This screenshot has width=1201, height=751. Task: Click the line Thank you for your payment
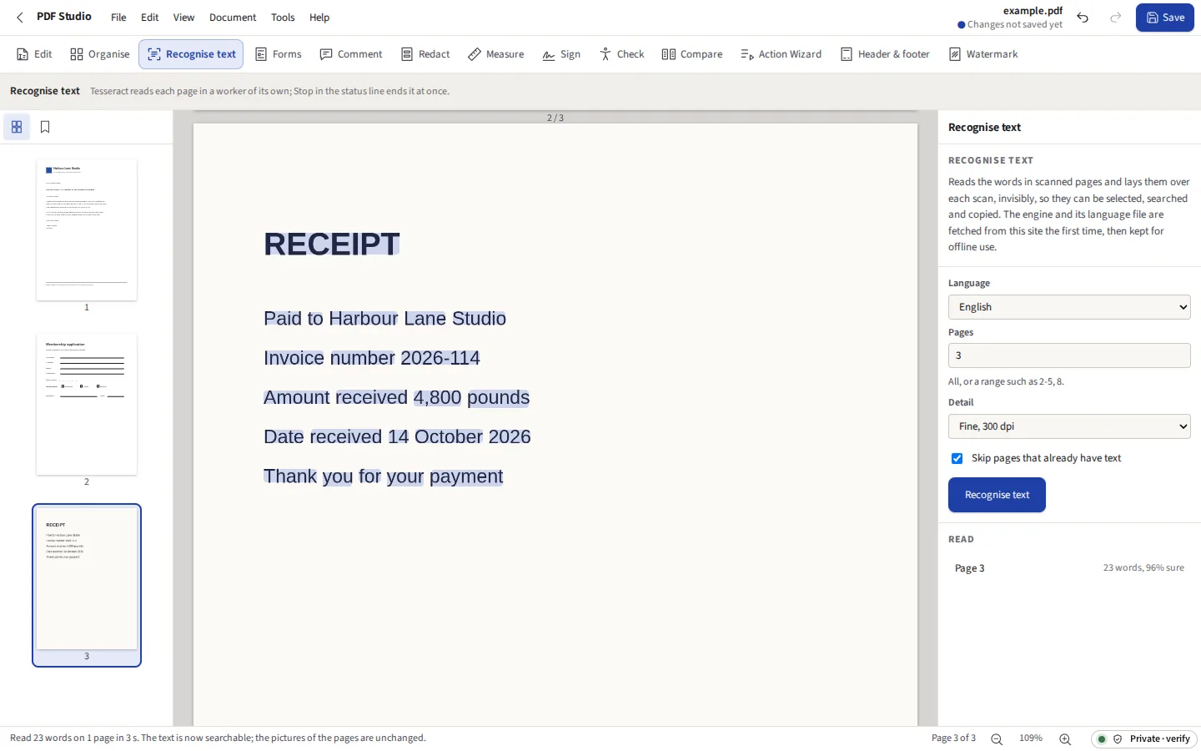[383, 476]
